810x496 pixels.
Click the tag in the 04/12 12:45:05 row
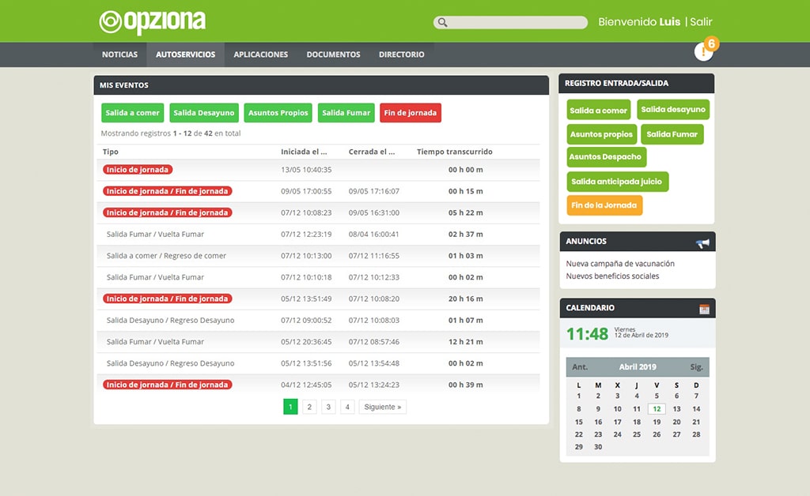(168, 385)
